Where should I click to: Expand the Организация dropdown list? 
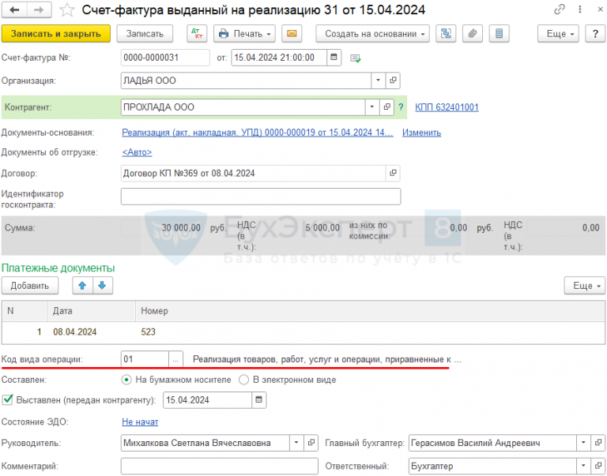[378, 81]
